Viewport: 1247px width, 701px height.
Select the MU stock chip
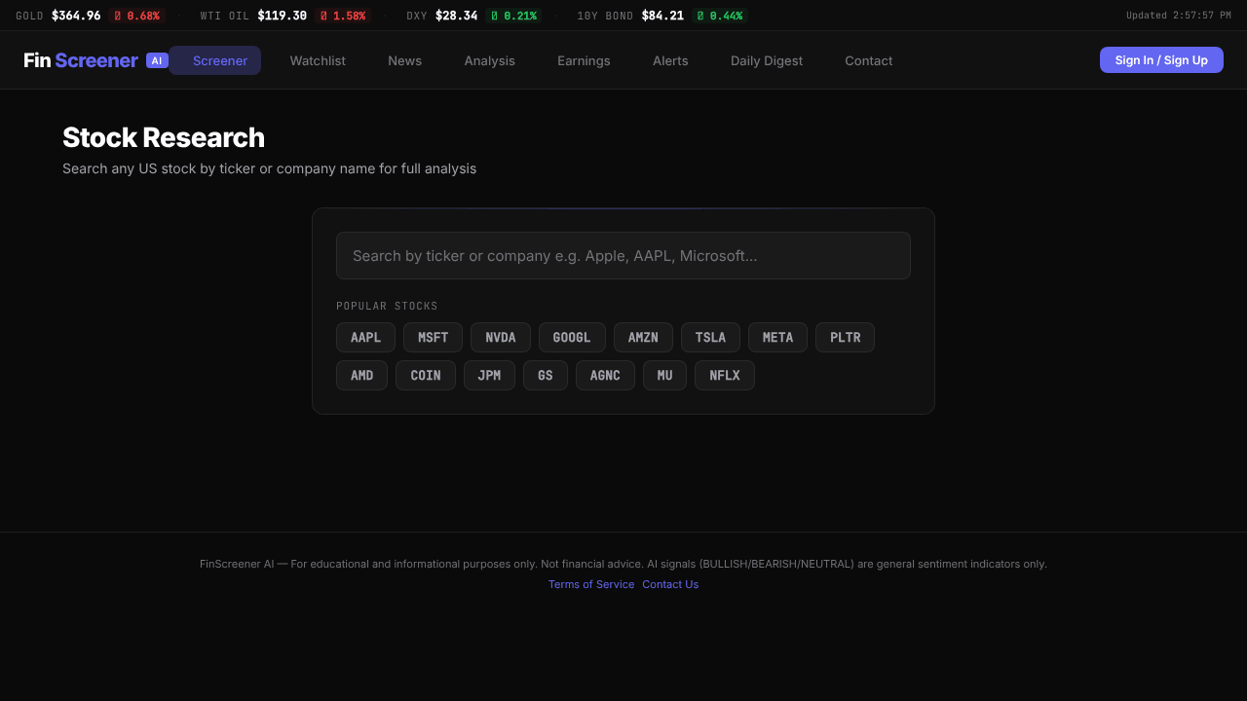coord(664,375)
